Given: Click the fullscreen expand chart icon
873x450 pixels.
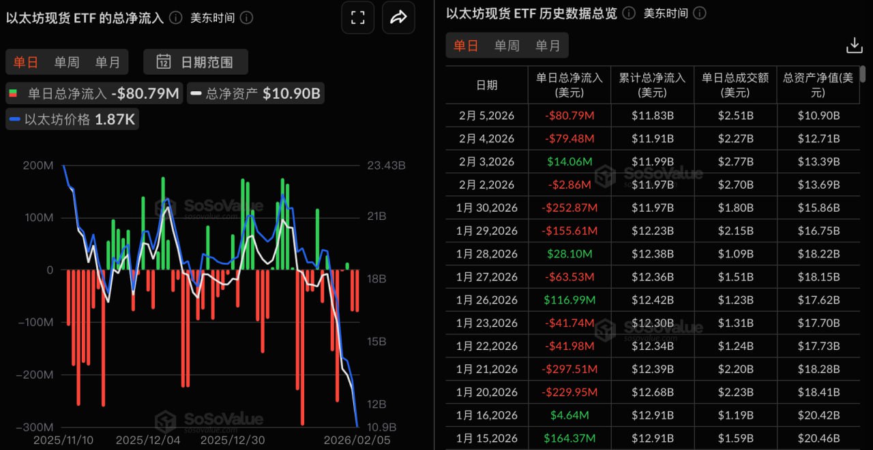Looking at the screenshot, I should pyautogui.click(x=357, y=18).
